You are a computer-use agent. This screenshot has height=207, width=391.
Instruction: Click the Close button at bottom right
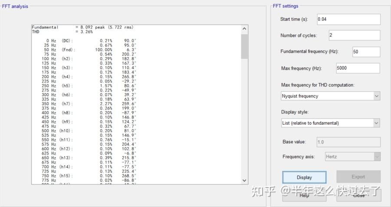point(359,196)
